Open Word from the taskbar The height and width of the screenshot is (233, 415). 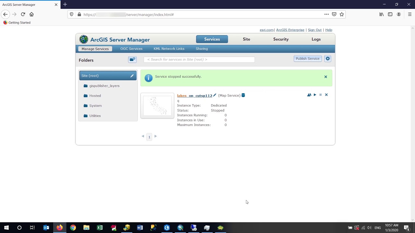(x=140, y=228)
